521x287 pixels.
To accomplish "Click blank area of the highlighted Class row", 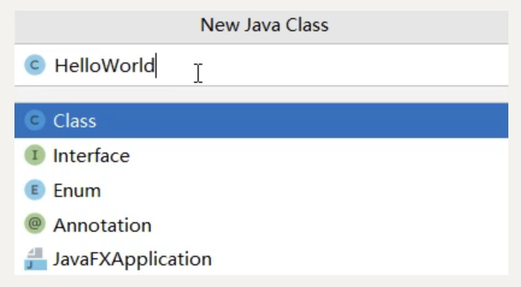I will pyautogui.click(x=299, y=120).
